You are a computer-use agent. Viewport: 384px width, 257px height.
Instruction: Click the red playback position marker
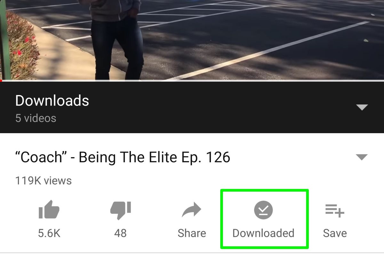point(1,81)
